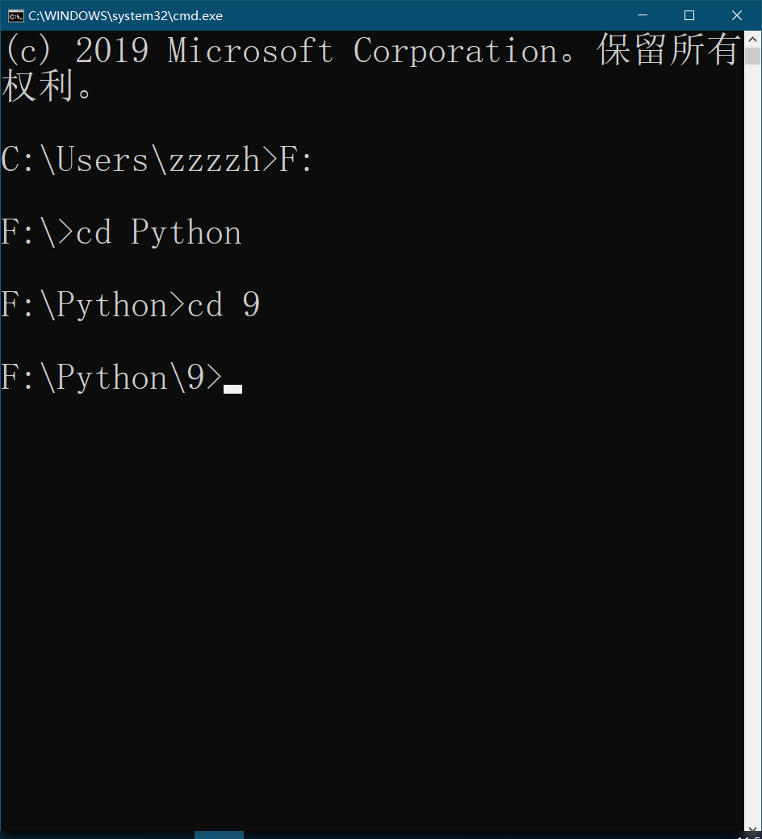Click the 'Corporation' word in console
Image resolution: width=762 pixels, height=839 pixels.
456,52
